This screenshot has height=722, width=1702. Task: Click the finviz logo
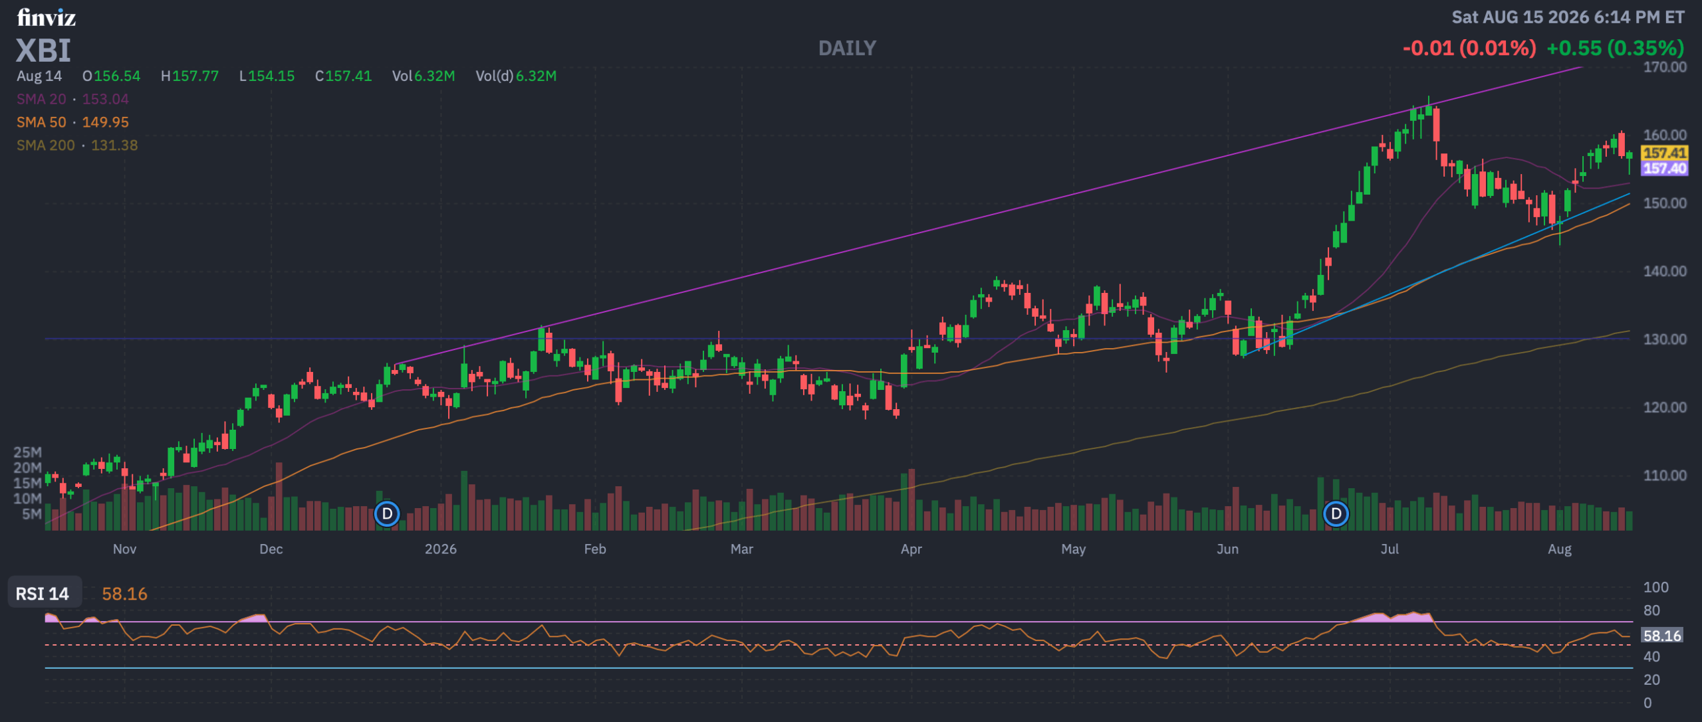tap(47, 17)
